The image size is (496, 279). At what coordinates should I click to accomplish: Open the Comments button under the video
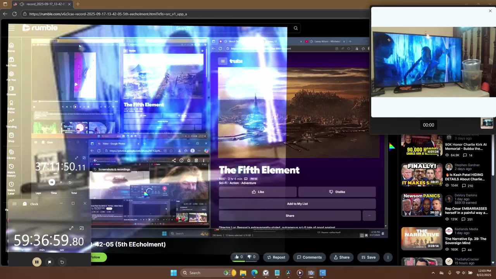click(309, 257)
